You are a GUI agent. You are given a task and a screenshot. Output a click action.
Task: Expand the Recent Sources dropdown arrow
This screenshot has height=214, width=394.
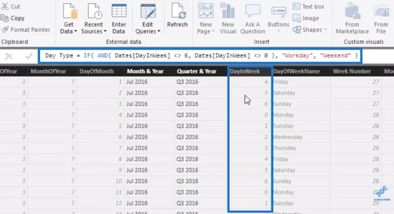105,31
